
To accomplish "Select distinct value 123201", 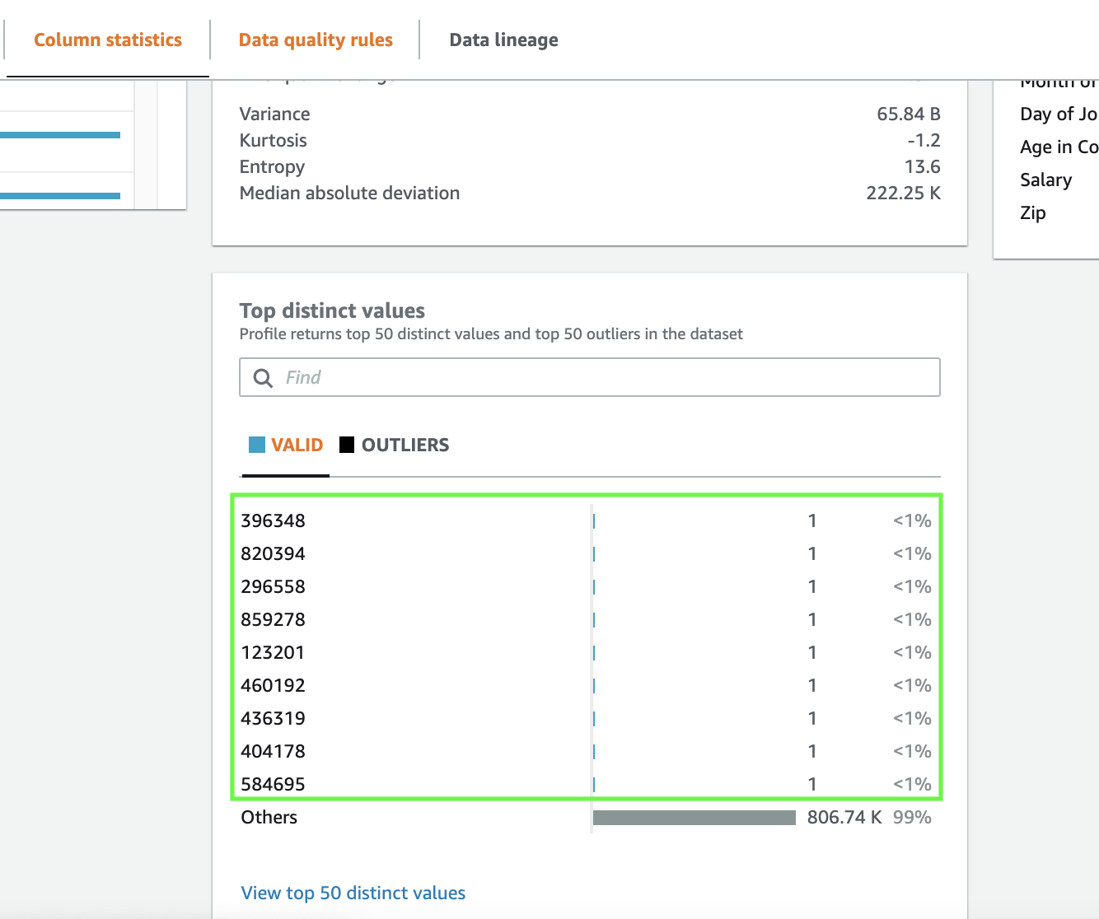I will tap(273, 652).
